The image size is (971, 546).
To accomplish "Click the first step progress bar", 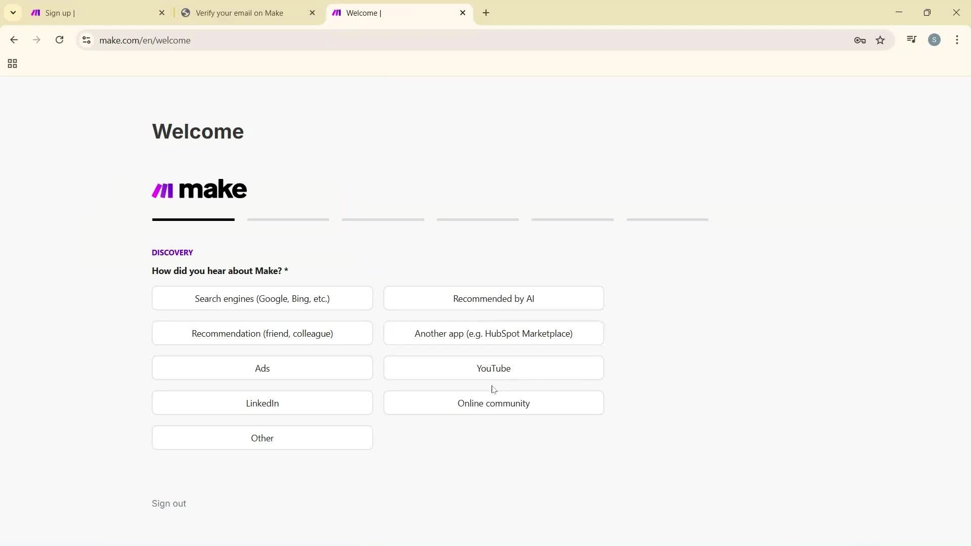I will tap(193, 219).
